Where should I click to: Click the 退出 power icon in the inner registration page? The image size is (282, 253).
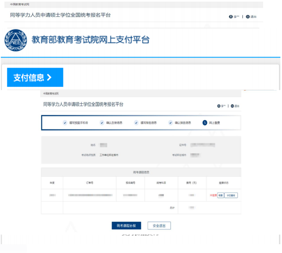coord(232,106)
